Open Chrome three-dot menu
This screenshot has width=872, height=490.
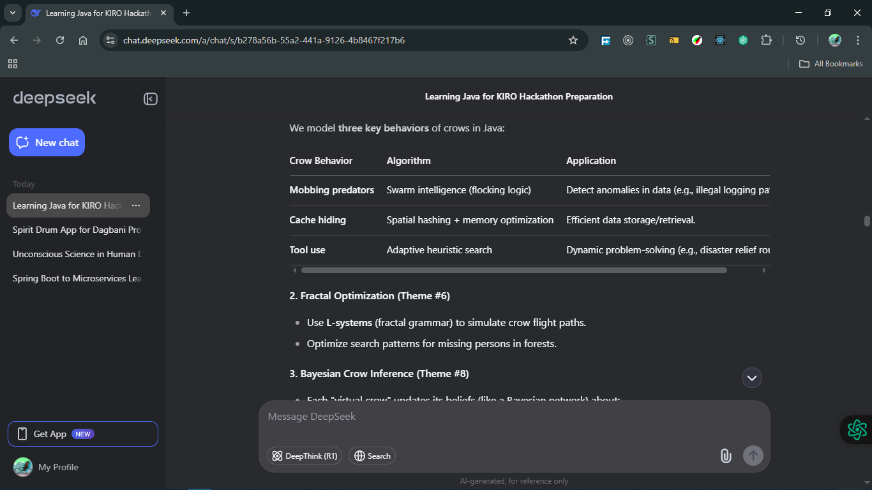(857, 40)
